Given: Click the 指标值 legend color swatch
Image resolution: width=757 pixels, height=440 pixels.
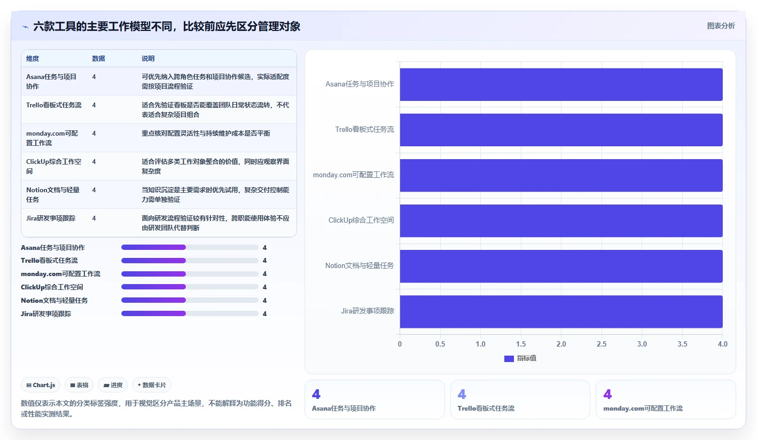Looking at the screenshot, I should tap(509, 359).
